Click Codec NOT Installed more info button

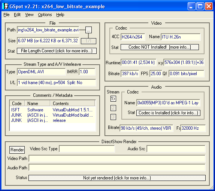point(160,47)
